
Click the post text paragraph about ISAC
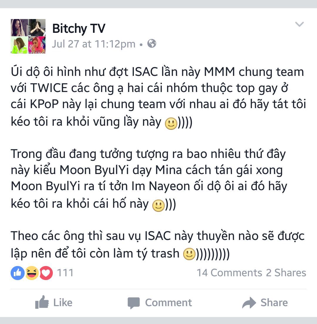click(158, 96)
